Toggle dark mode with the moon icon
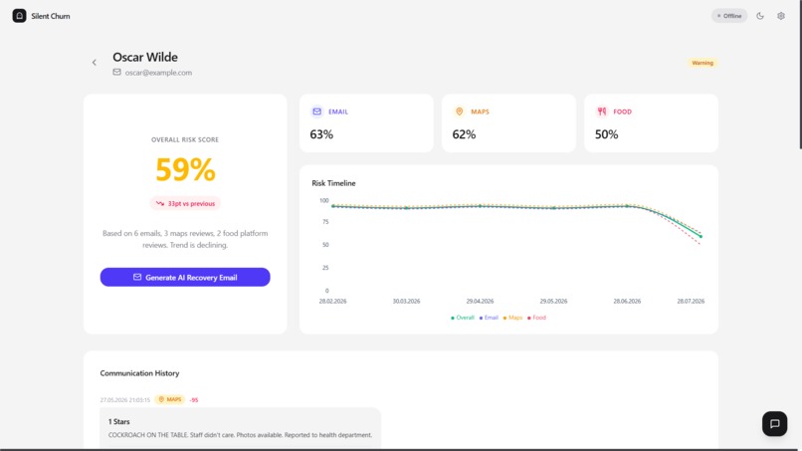 (x=760, y=16)
